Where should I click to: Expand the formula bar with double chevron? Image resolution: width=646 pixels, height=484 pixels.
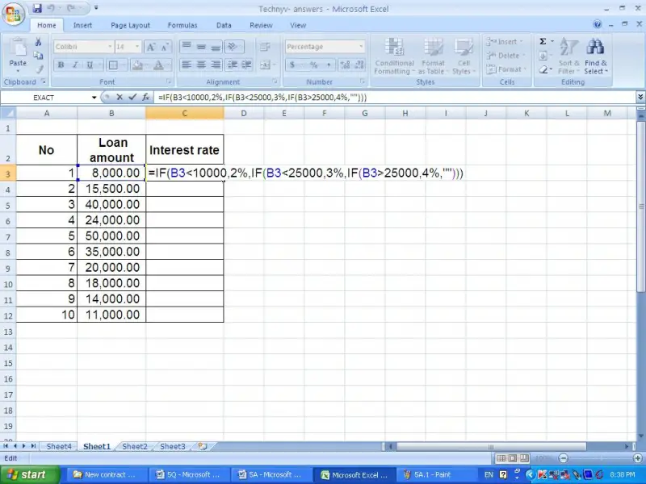640,97
